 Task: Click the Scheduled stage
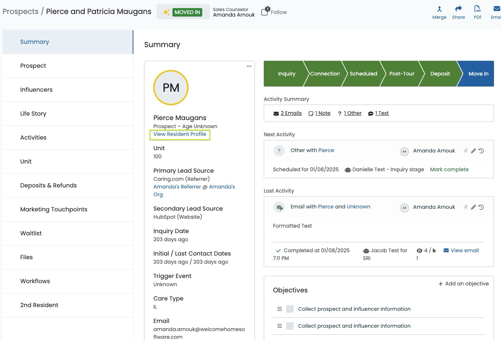tap(363, 74)
